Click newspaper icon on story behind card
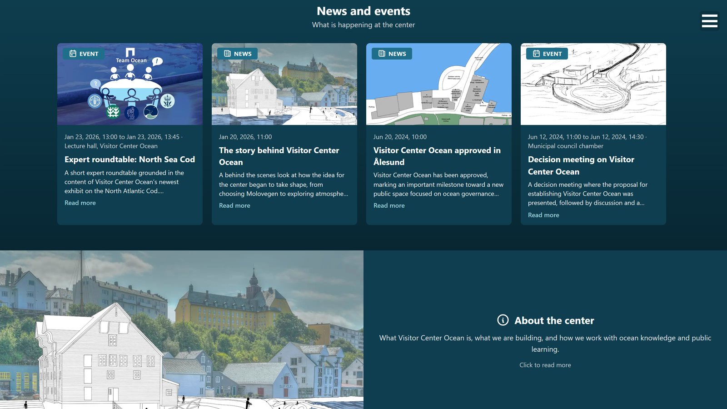Image resolution: width=727 pixels, height=409 pixels. point(227,54)
